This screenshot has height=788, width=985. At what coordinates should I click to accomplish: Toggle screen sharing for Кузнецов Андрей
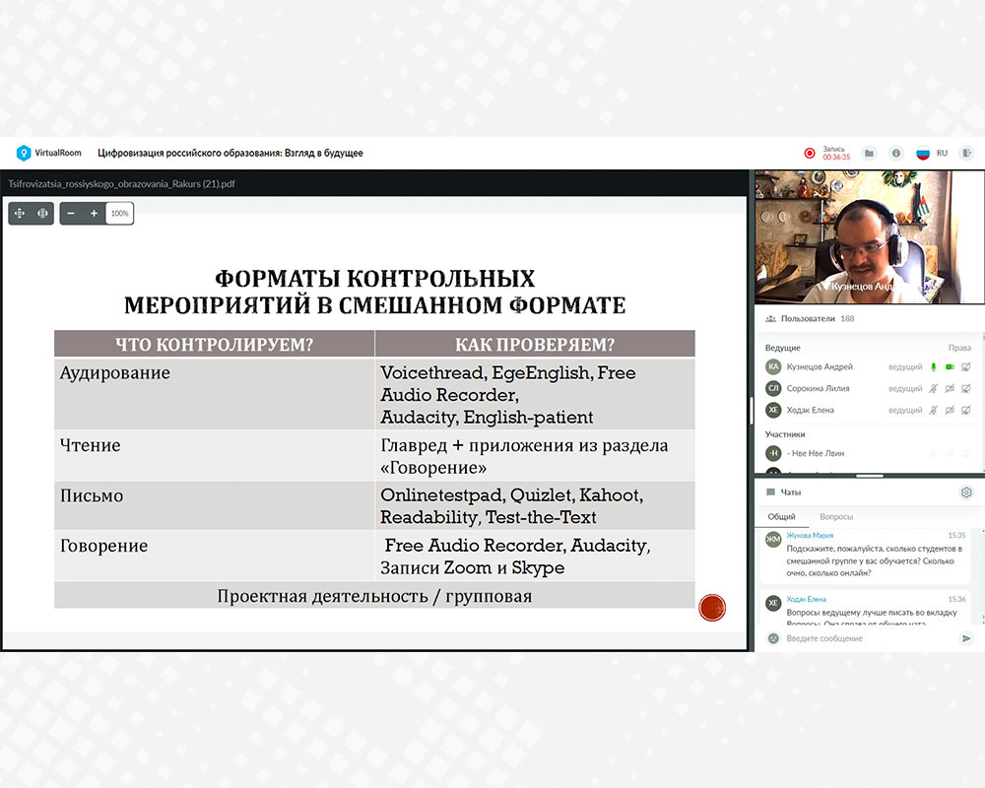(x=966, y=367)
